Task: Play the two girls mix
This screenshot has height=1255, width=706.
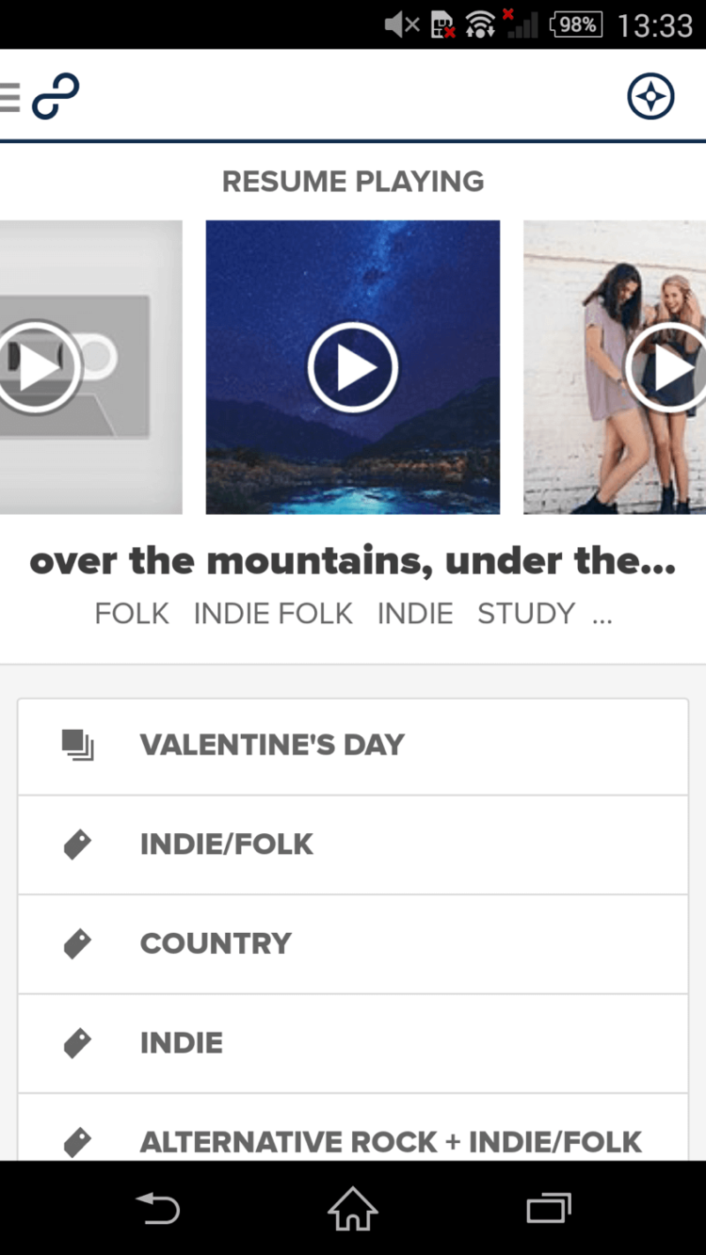Action: tap(668, 368)
